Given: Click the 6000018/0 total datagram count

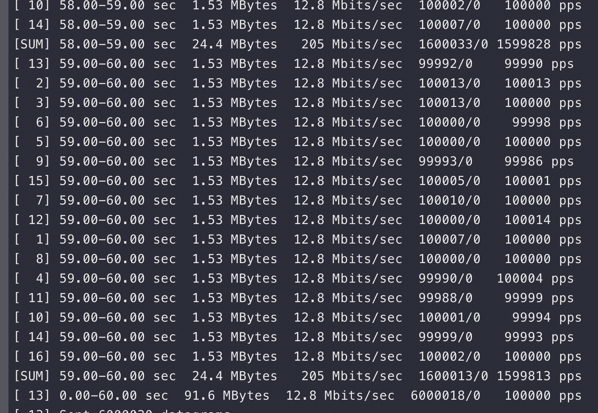Looking at the screenshot, I should (x=445, y=395).
